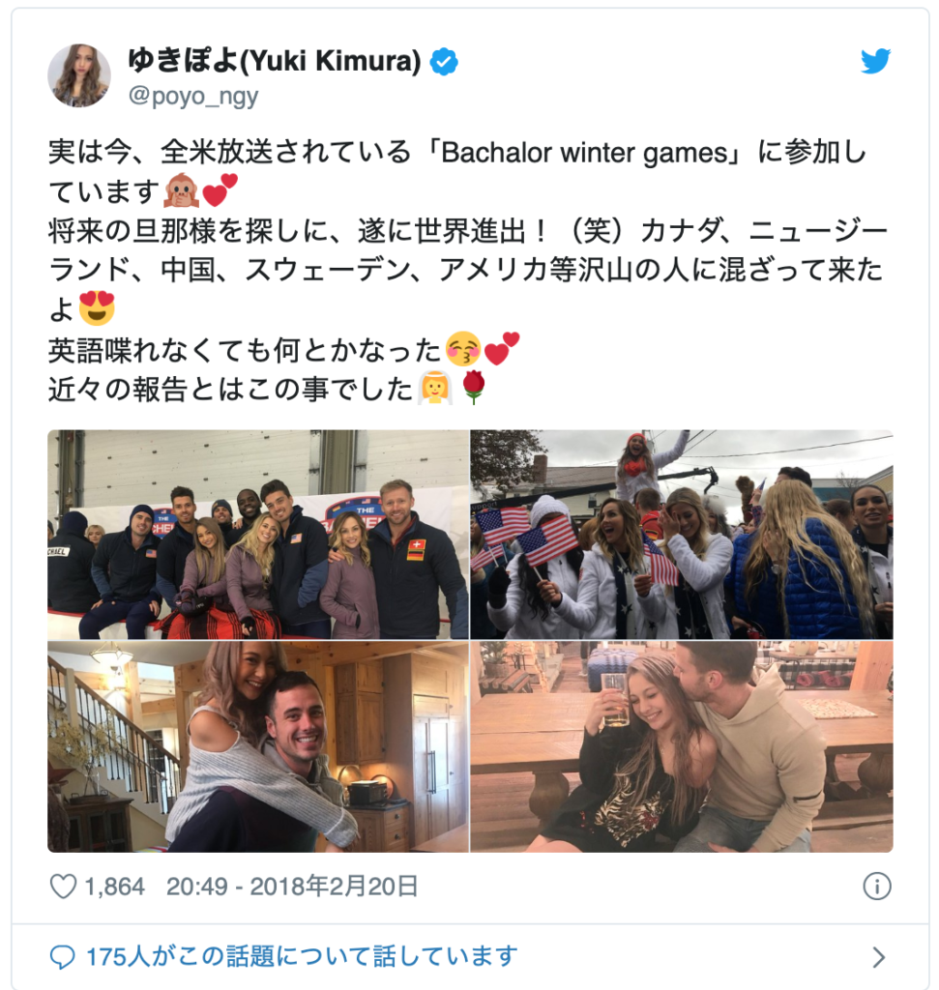Open the 20:49 - 2018年2月20日 timestamp
The width and height of the screenshot is (939, 990).
[292, 887]
